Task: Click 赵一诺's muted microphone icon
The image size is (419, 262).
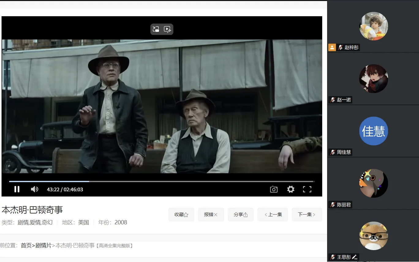Action: click(x=333, y=100)
